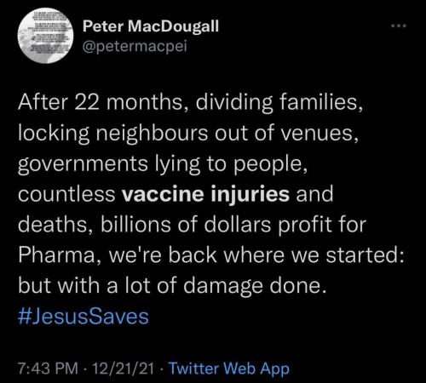Image resolution: width=426 pixels, height=383 pixels.
Task: Click the word "Pharma" in the tweet
Action: click(56, 255)
